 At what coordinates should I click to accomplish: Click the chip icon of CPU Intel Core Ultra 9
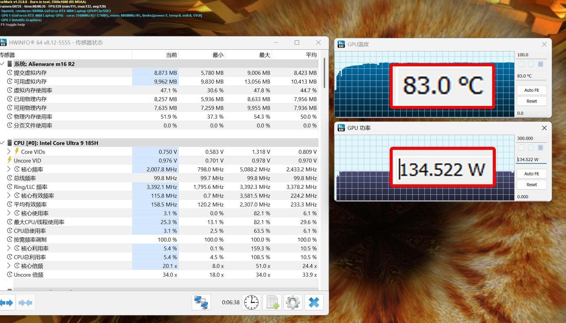(10, 143)
